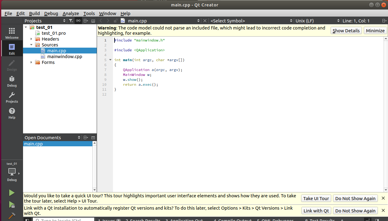Click the filter tree icon in Projects panel
The image size is (388, 221).
(x=71, y=21)
